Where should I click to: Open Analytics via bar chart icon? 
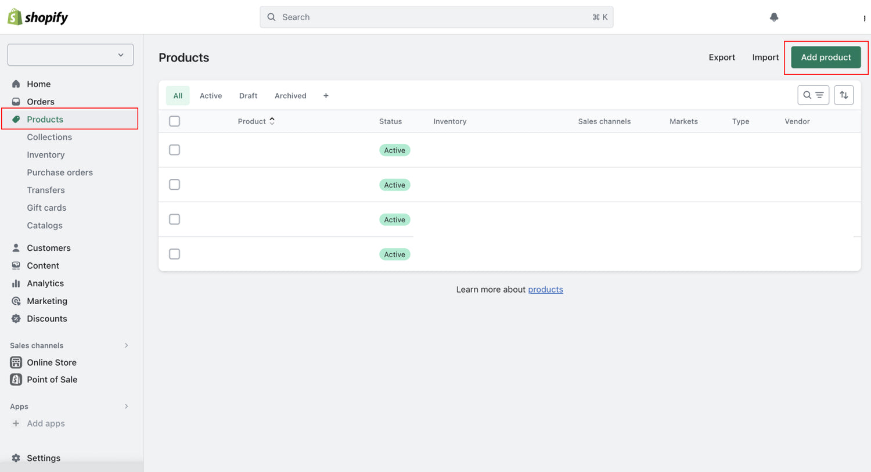[x=16, y=283]
